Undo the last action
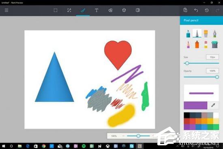 tap(196, 10)
